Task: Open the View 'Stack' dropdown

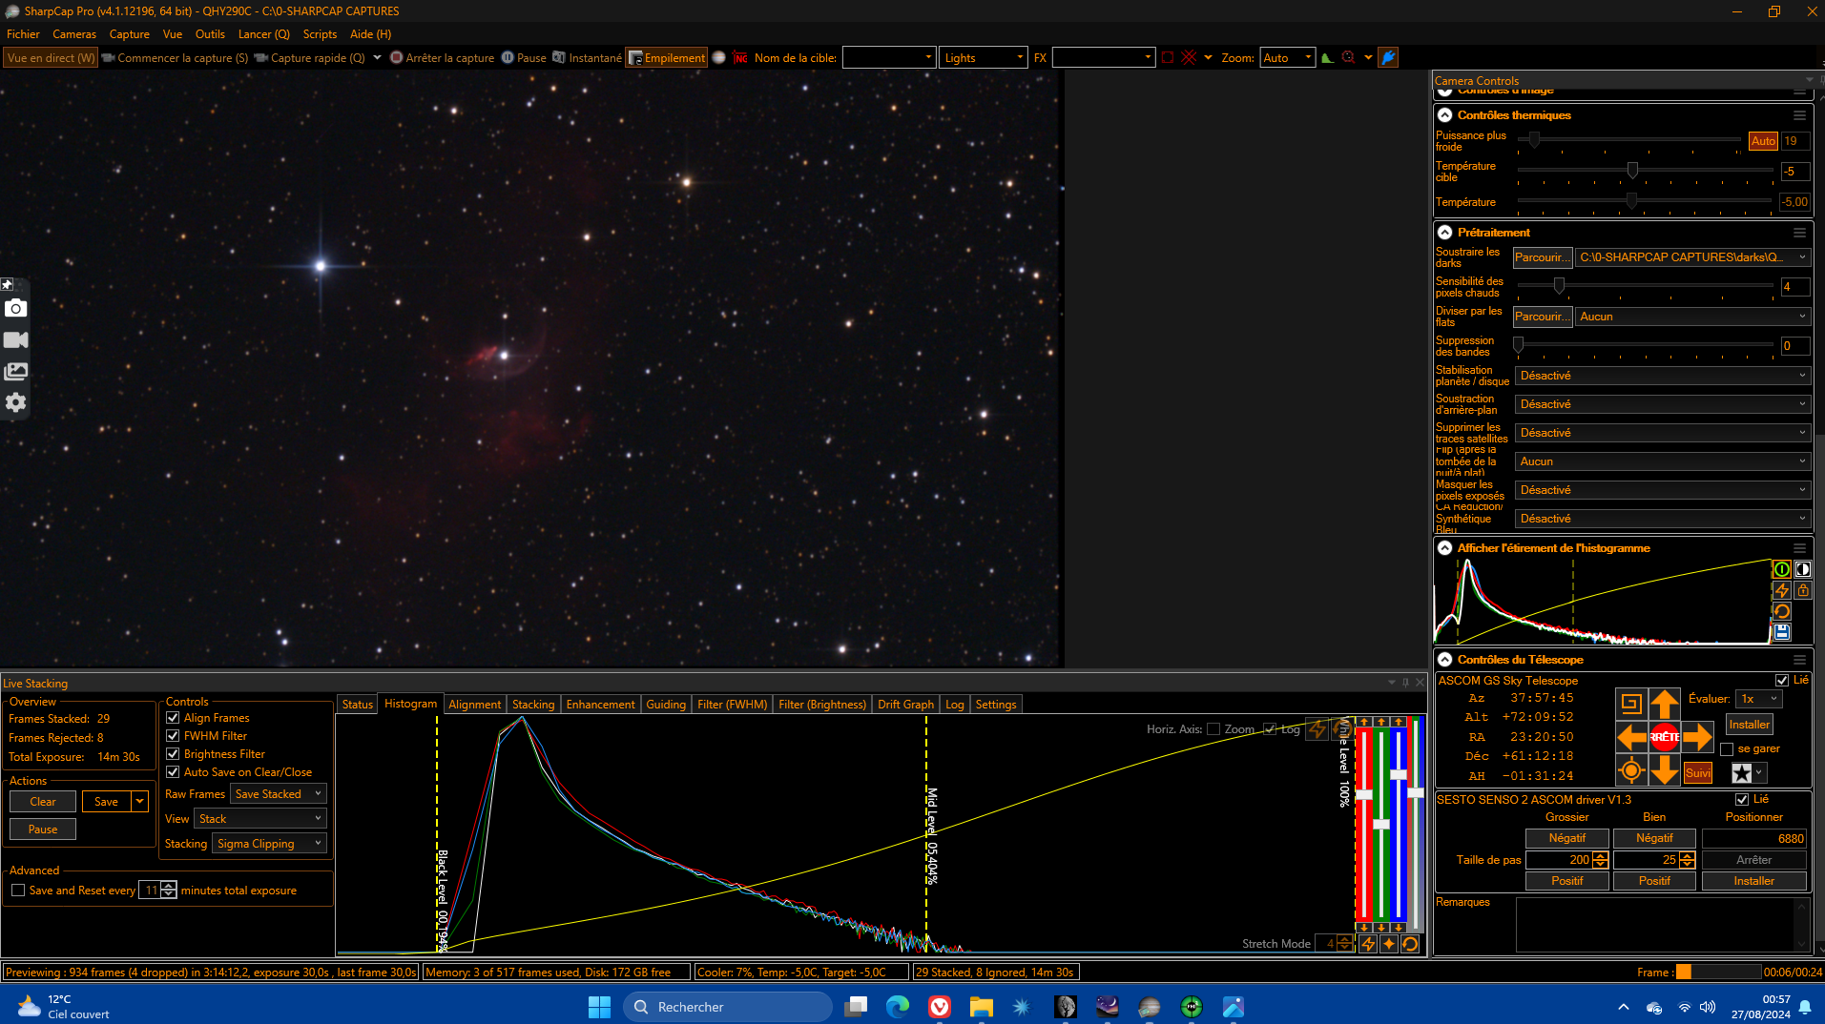Action: [x=260, y=819]
